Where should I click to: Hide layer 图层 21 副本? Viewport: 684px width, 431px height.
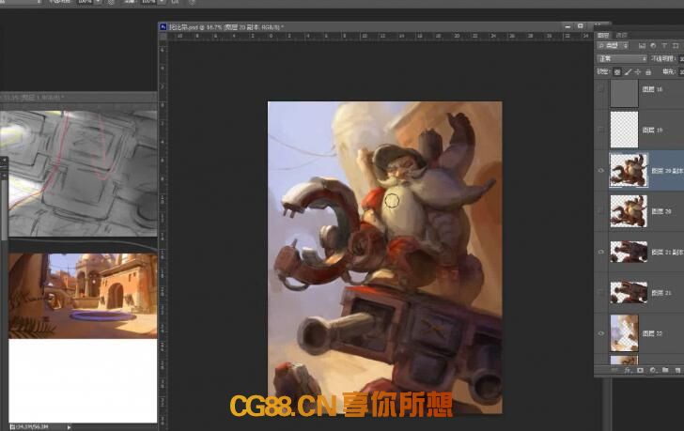coord(600,252)
